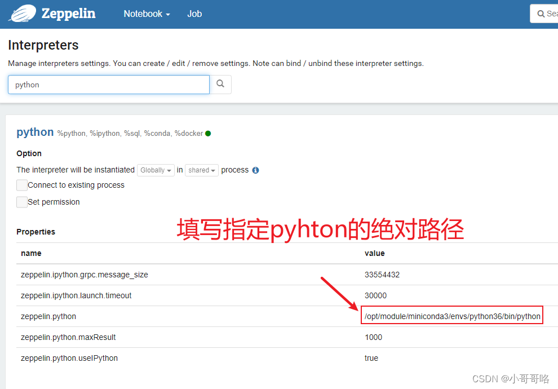Toggle the Set permission checkbox
Screen dimensions: 558x389
[x=22, y=202]
